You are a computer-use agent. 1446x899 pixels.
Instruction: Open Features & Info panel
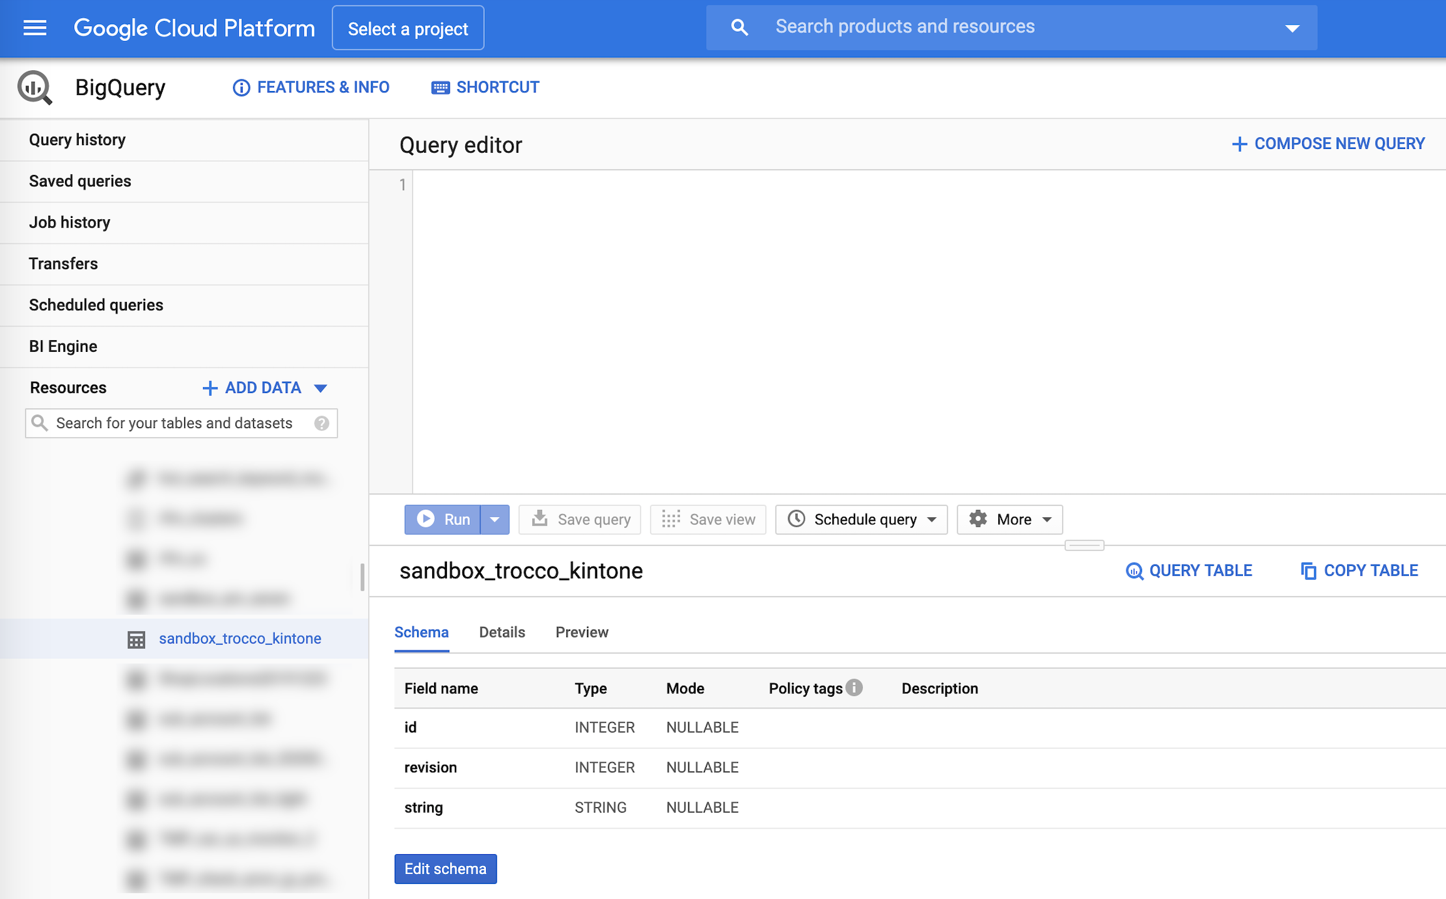(x=311, y=87)
